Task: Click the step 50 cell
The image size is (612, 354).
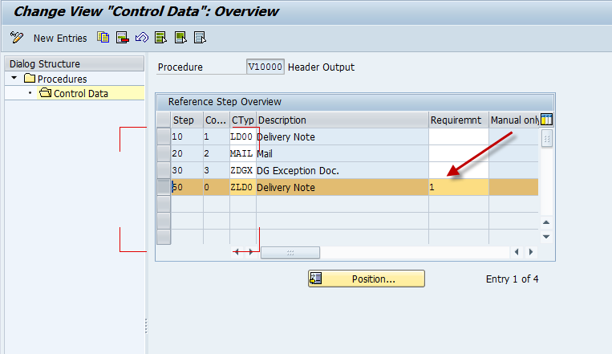Action: [x=188, y=187]
